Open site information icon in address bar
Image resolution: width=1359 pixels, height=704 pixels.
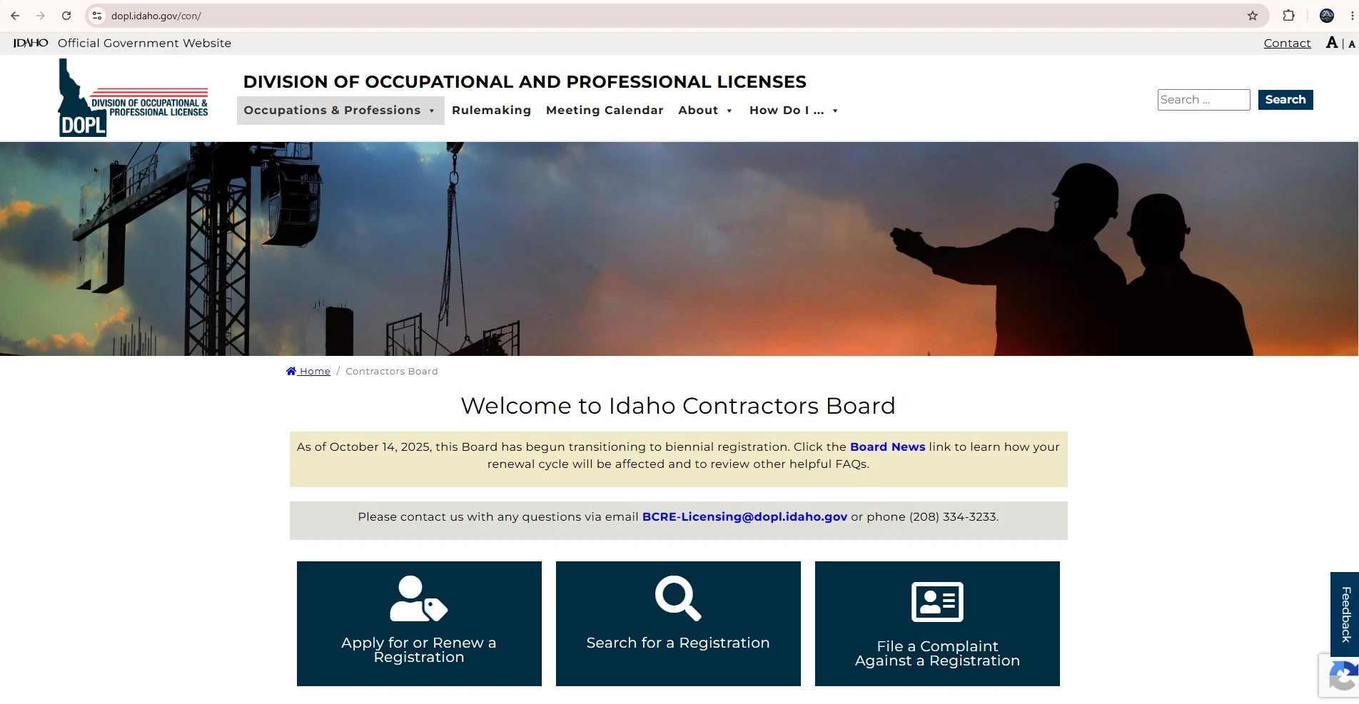[97, 16]
